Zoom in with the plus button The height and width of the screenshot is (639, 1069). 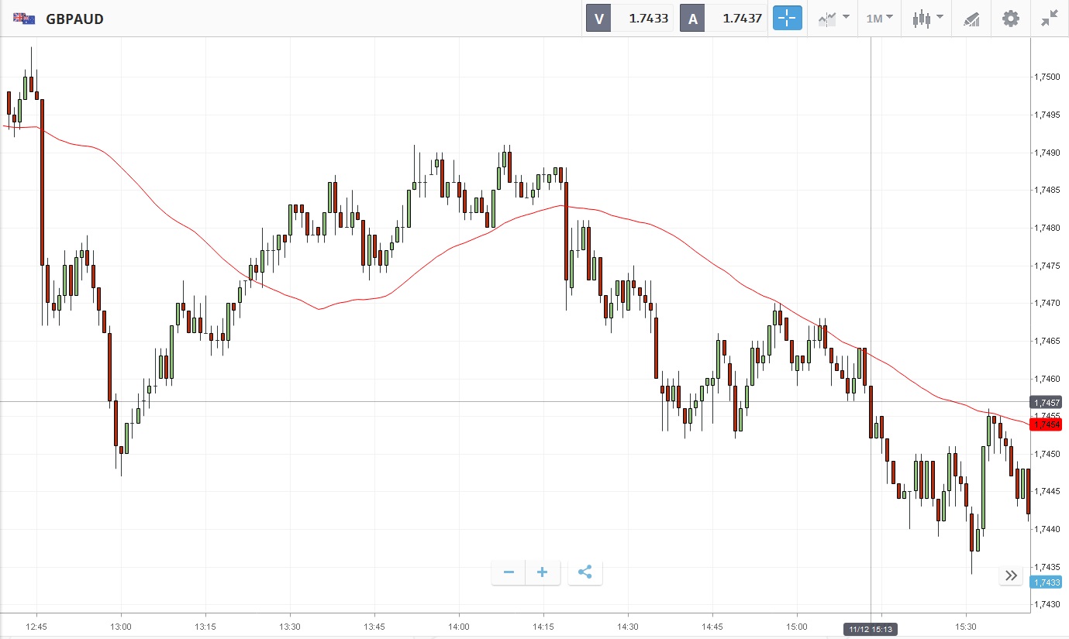(x=543, y=572)
